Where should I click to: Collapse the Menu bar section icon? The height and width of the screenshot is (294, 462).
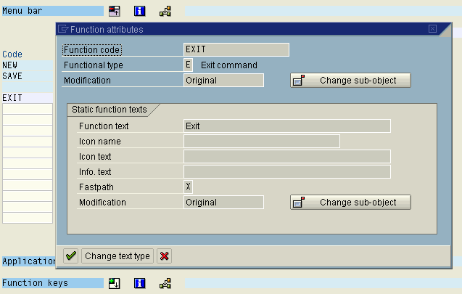pos(115,11)
